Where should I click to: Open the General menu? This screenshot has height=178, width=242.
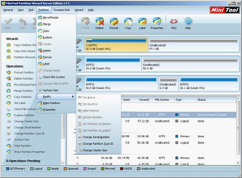tap(8, 10)
